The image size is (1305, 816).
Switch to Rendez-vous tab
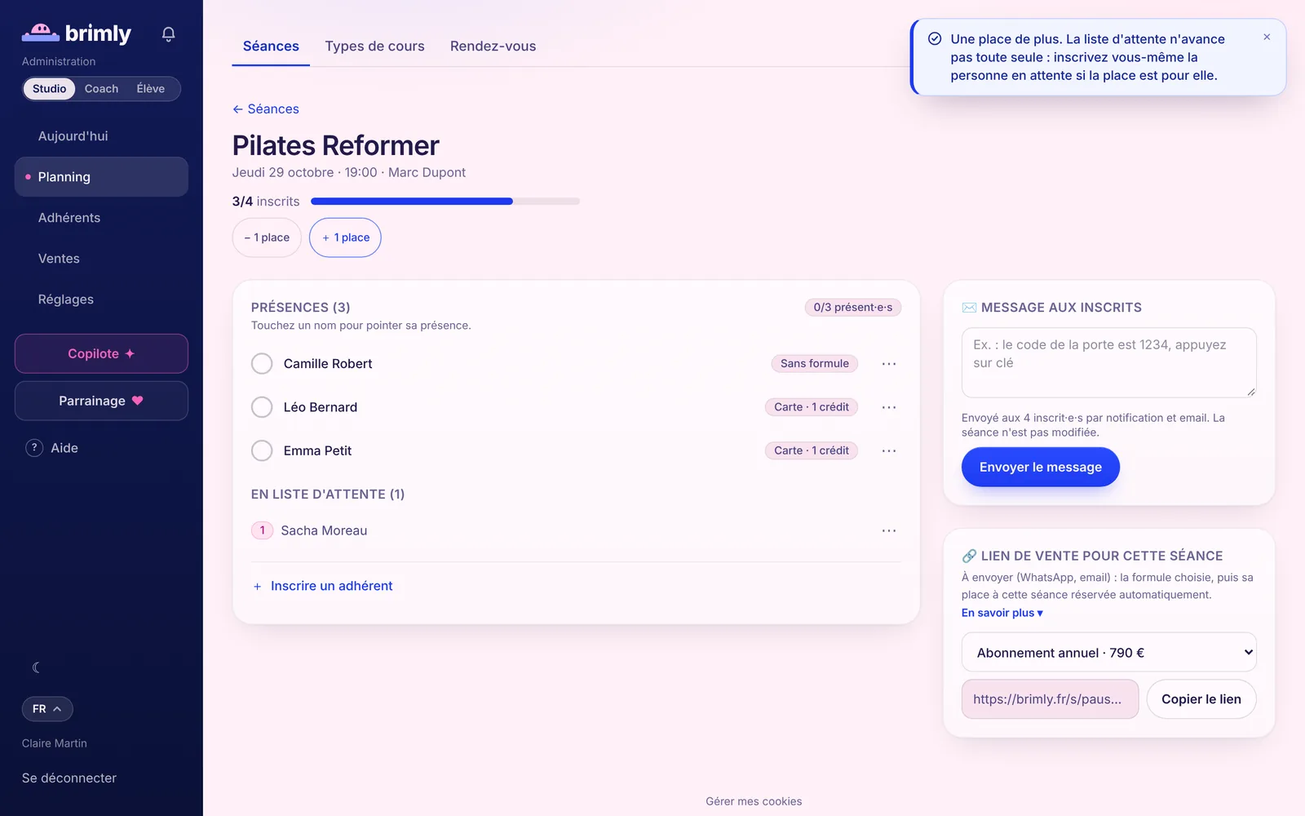tap(493, 47)
